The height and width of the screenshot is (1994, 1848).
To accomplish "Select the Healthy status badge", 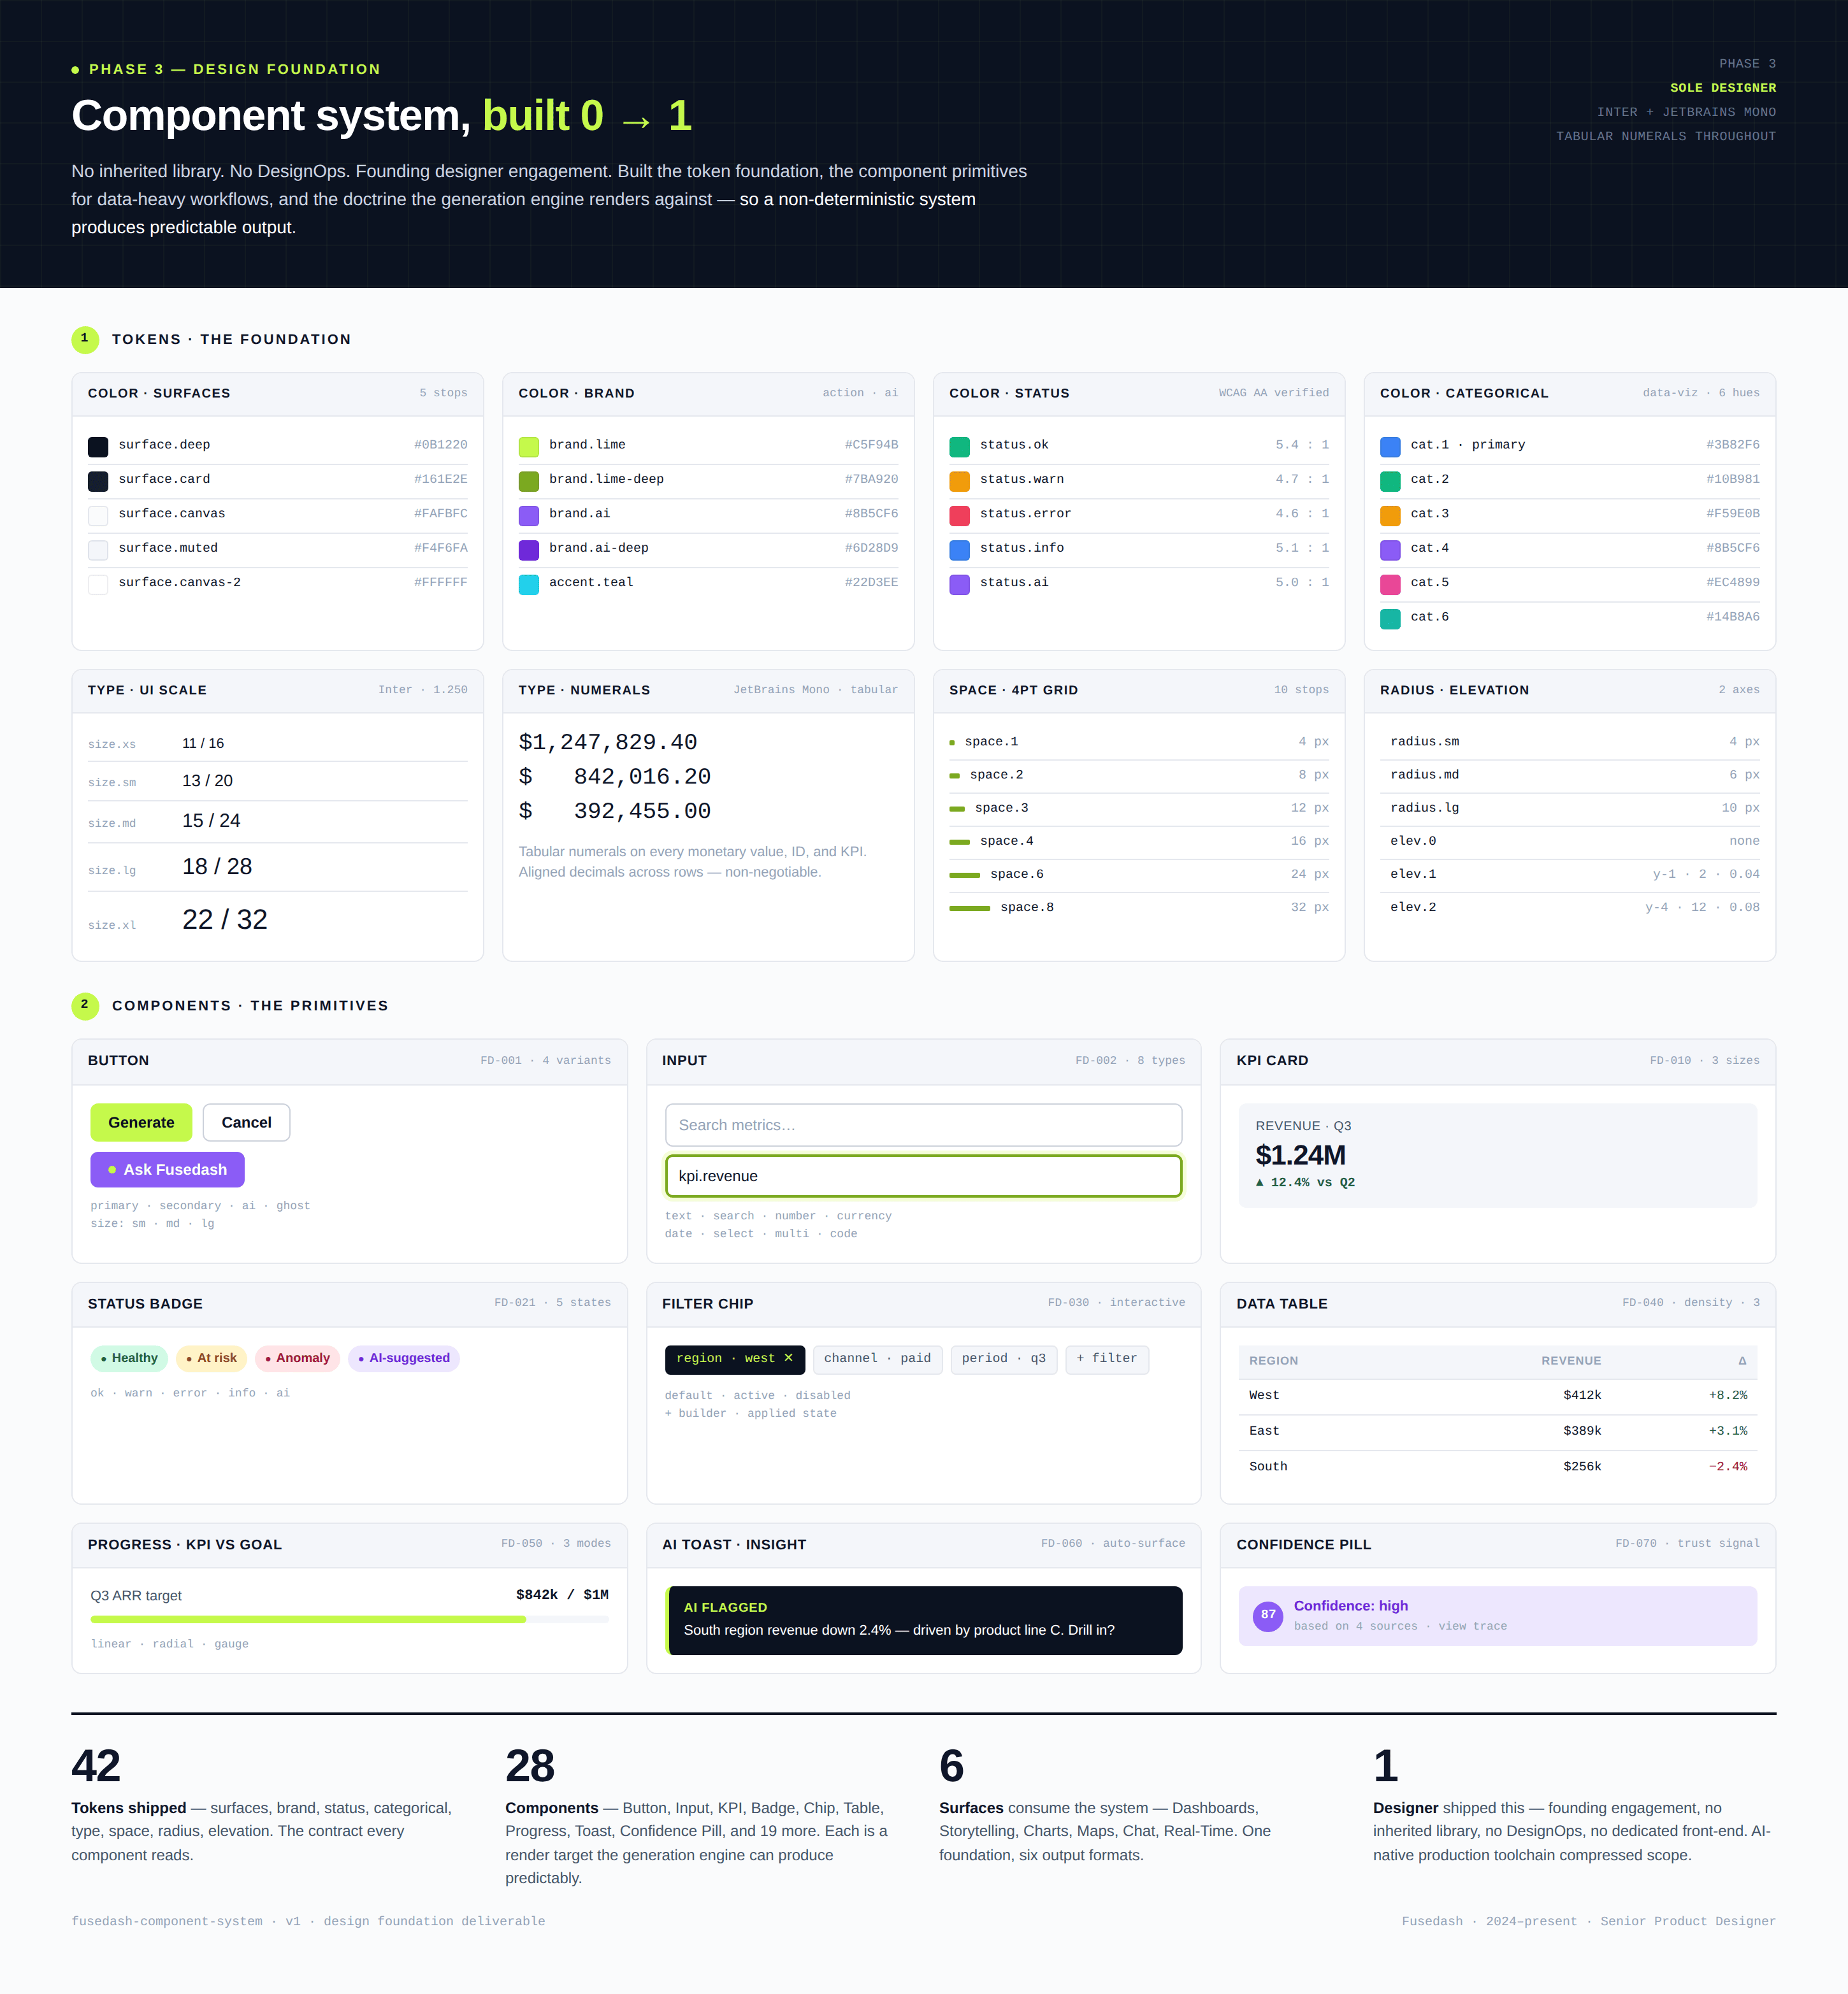I will (129, 1358).
